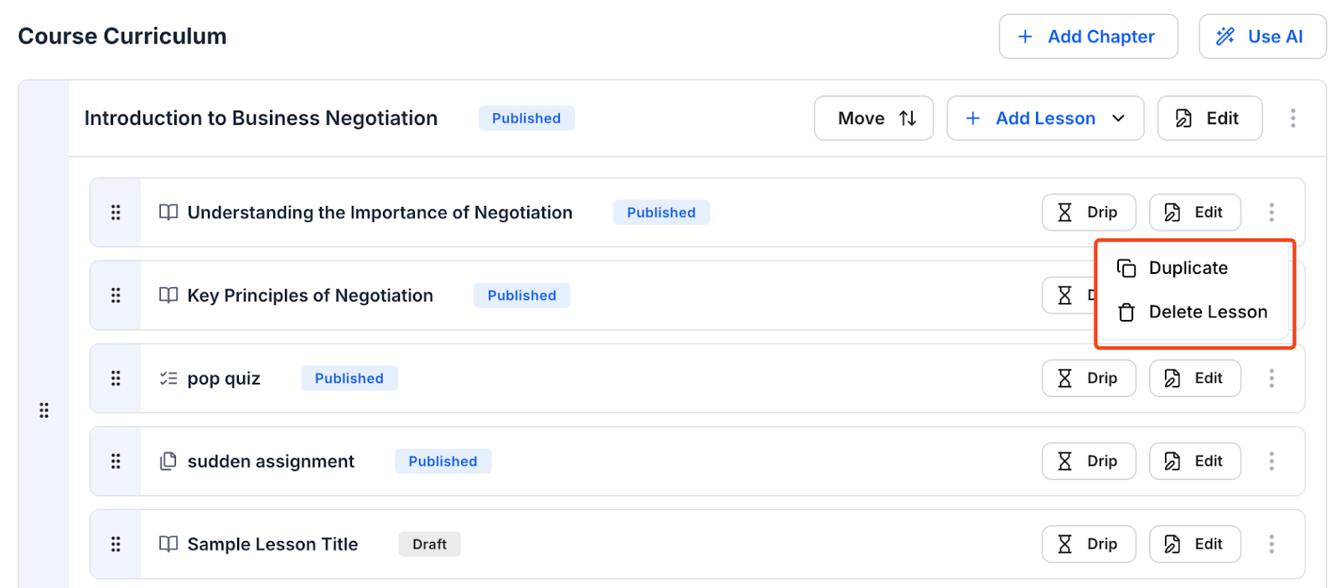Viewport: 1341px width, 588px height.
Task: Expand the Add Lesson dropdown
Action: tap(1045, 118)
